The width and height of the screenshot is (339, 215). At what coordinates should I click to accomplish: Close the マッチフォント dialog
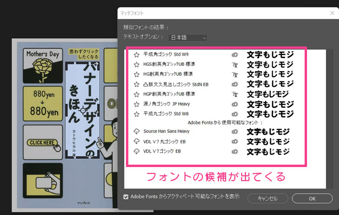click(332, 13)
